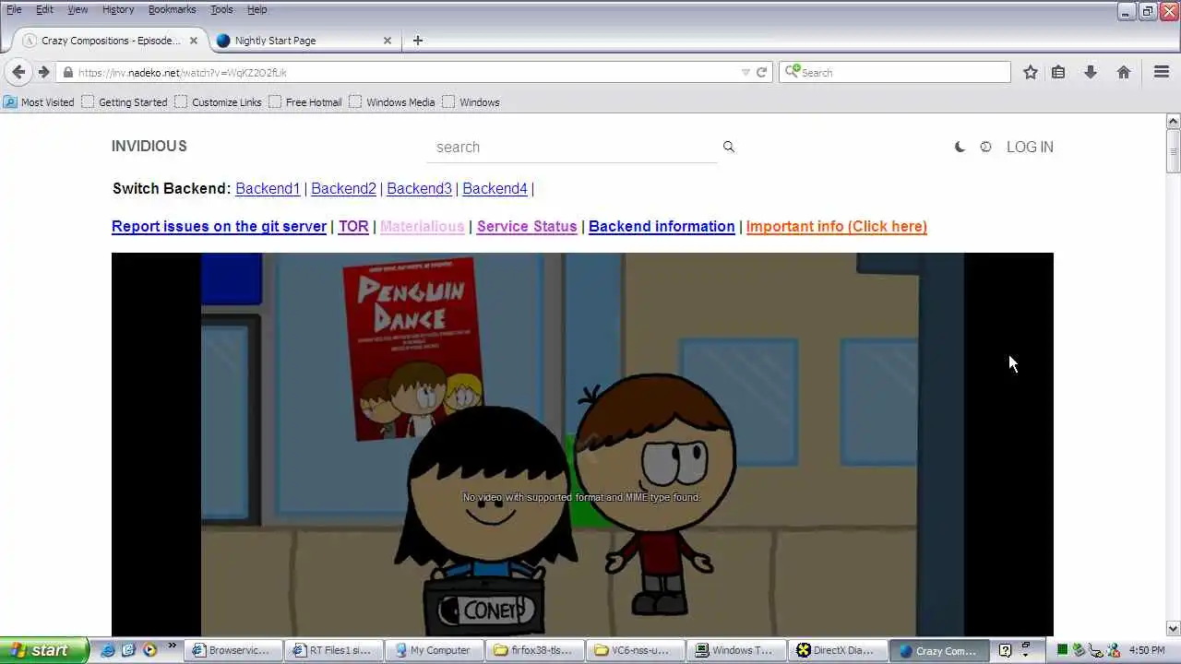Open the Free Hotmail bookmark
The width and height of the screenshot is (1181, 664).
305,102
